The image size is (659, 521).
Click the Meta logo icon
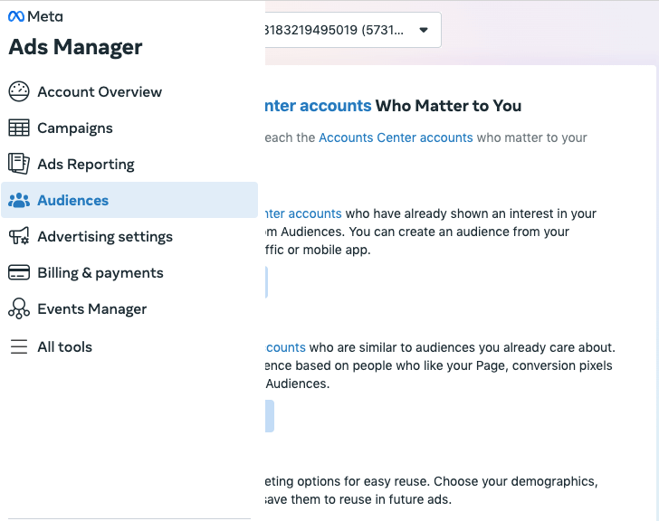pyautogui.click(x=17, y=16)
